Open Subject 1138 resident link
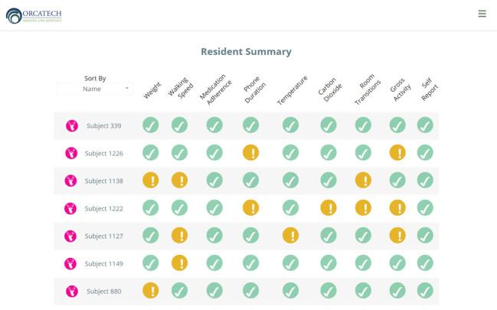Image resolution: width=497 pixels, height=310 pixels. point(103,181)
